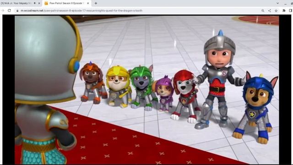Toggle the browser side panel icon

pyautogui.click(x=291, y=11)
